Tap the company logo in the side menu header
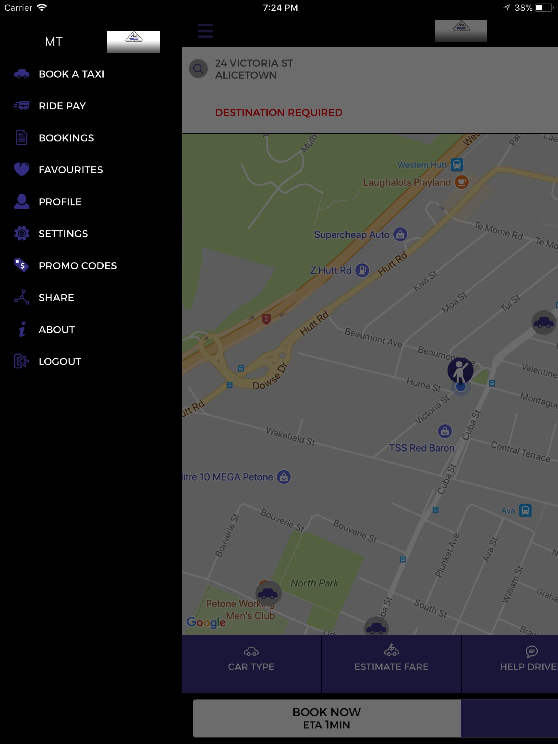The image size is (558, 744). coord(134,41)
